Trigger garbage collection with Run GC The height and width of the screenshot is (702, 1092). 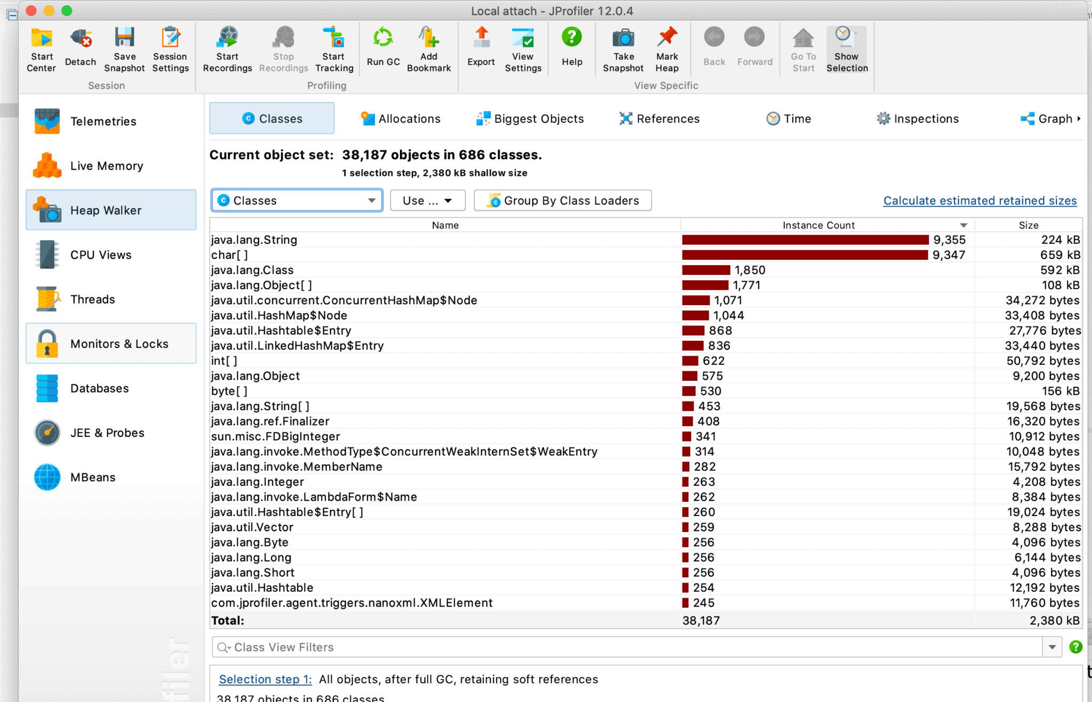(382, 48)
